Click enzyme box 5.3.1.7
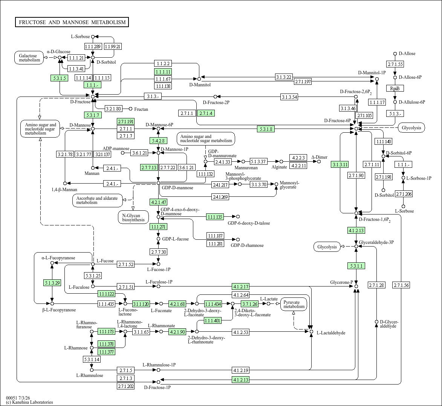The width and height of the screenshot is (442, 406). click(93, 115)
